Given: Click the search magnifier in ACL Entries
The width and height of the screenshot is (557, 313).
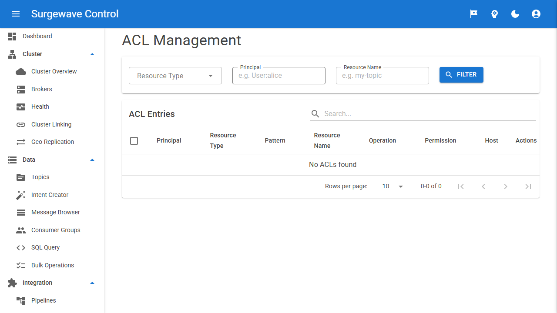Looking at the screenshot, I should [x=315, y=113].
